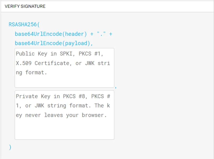Viewport: 214px width, 159px height.
Task: Click the RSASHA256( algorithm text
Action: click(x=24, y=25)
